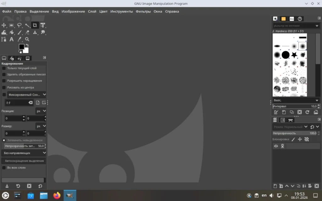Viewport: 322px width, 201px height.
Task: Duplicate the selected brush
Action: [291, 112]
